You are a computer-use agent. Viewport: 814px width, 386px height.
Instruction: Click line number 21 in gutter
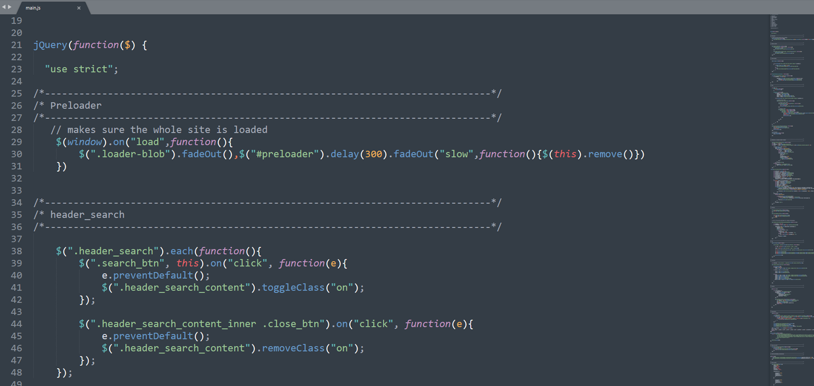(16, 45)
